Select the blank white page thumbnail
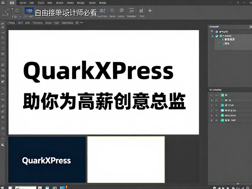Screen dimensions: 252x189 (126, 159)
